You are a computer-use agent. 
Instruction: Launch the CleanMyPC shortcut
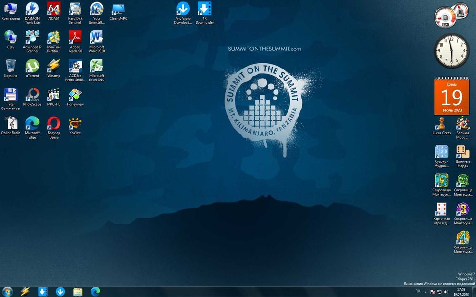(x=119, y=11)
